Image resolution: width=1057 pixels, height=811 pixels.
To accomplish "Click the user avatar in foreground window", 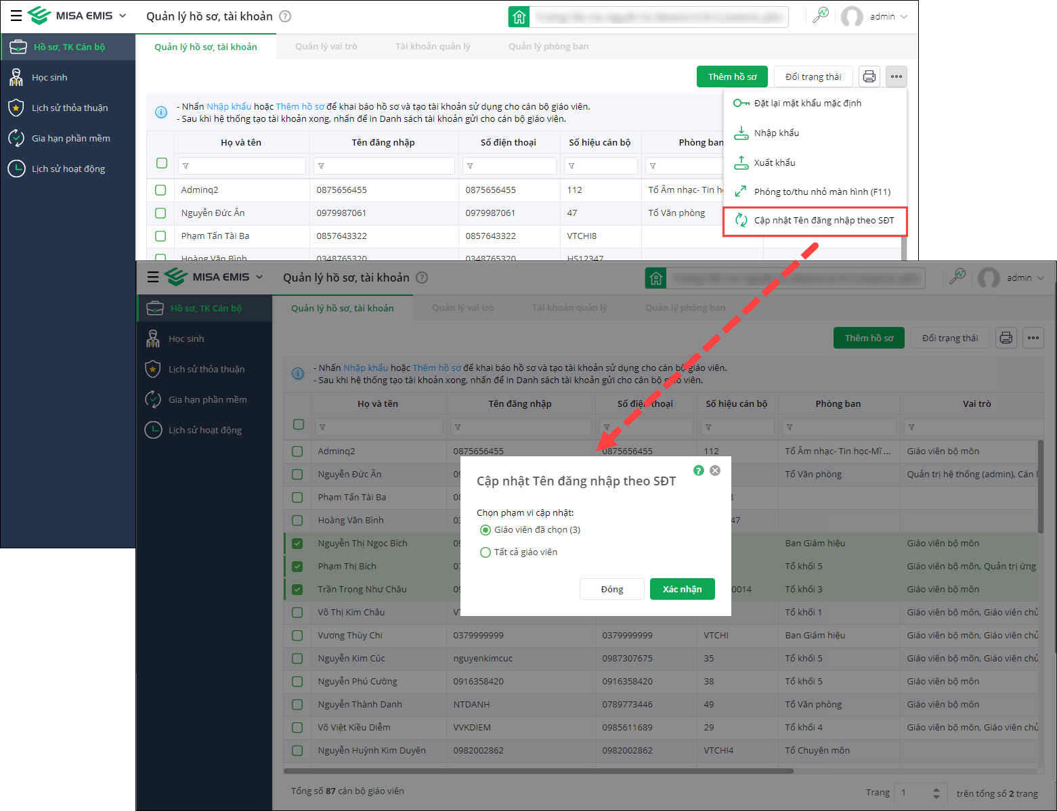I will point(989,278).
